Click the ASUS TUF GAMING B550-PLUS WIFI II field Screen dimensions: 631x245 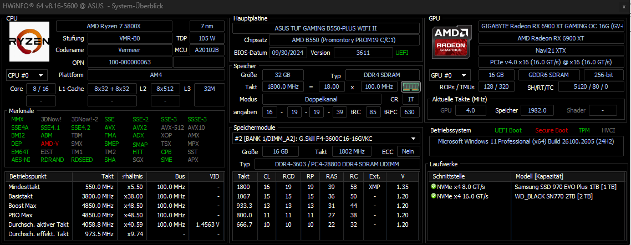[x=326, y=28]
